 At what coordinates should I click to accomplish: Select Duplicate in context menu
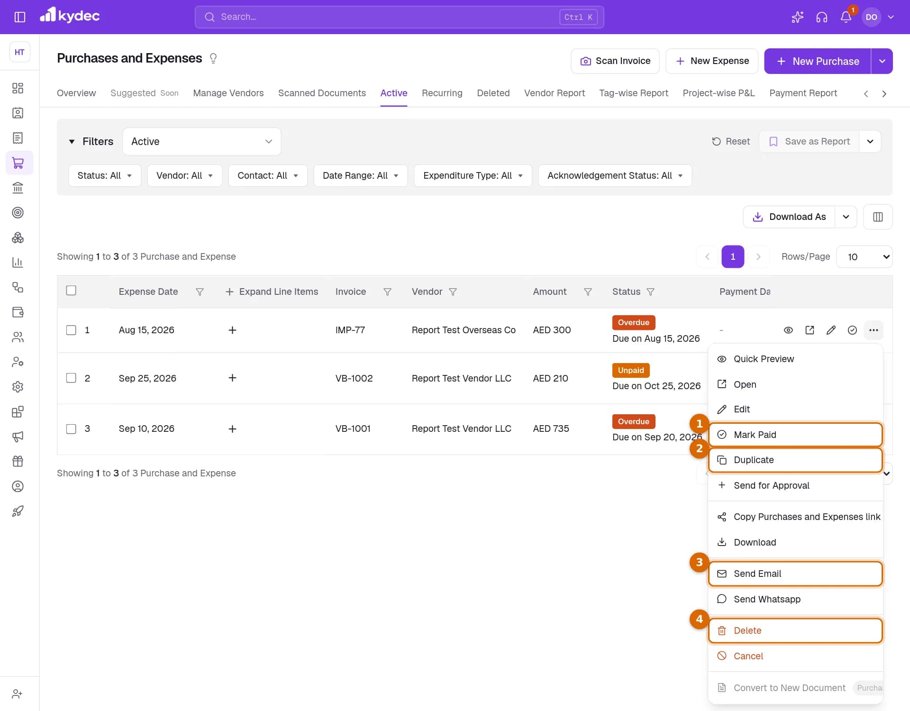point(795,460)
